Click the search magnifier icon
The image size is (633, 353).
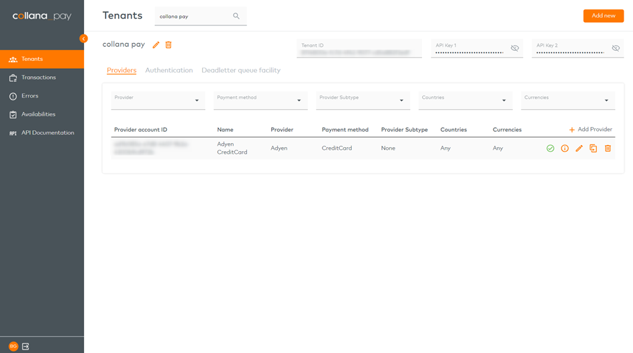click(x=236, y=16)
